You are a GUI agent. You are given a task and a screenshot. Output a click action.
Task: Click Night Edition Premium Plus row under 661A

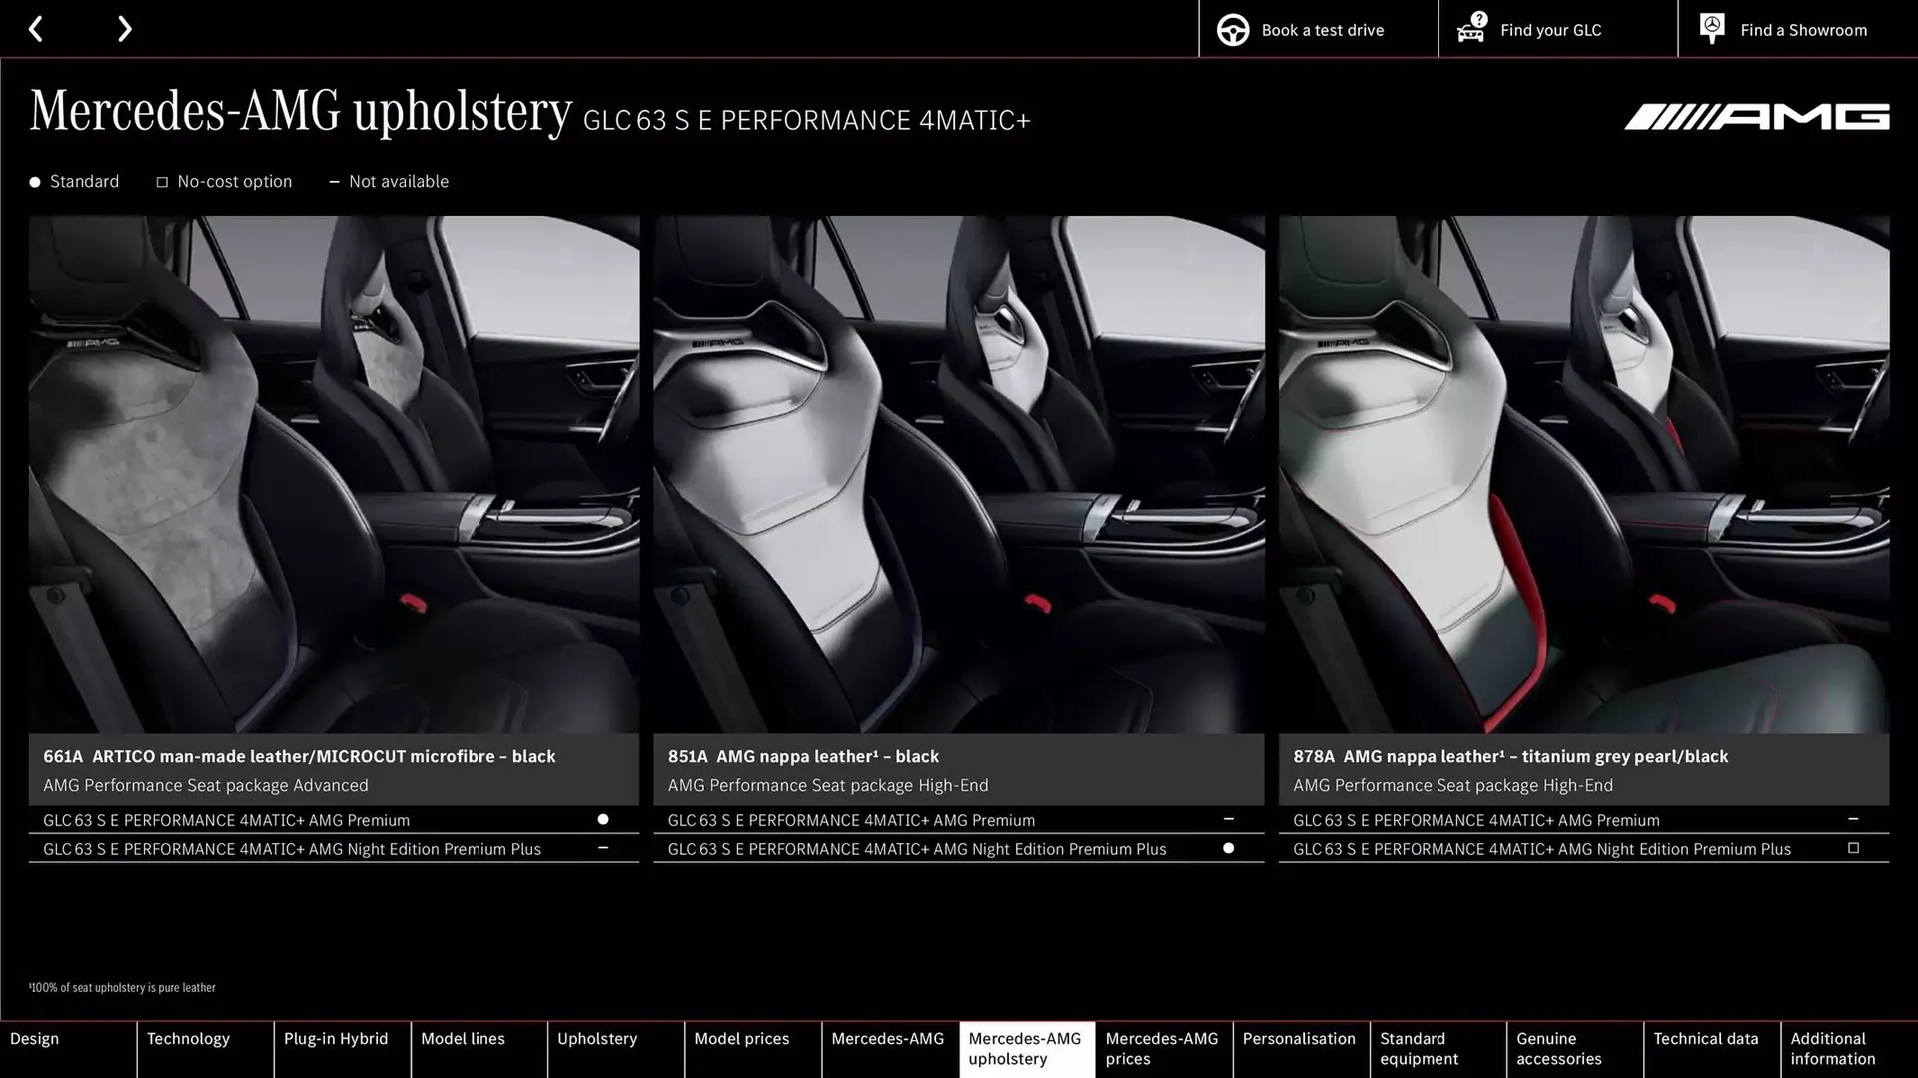coord(334,848)
